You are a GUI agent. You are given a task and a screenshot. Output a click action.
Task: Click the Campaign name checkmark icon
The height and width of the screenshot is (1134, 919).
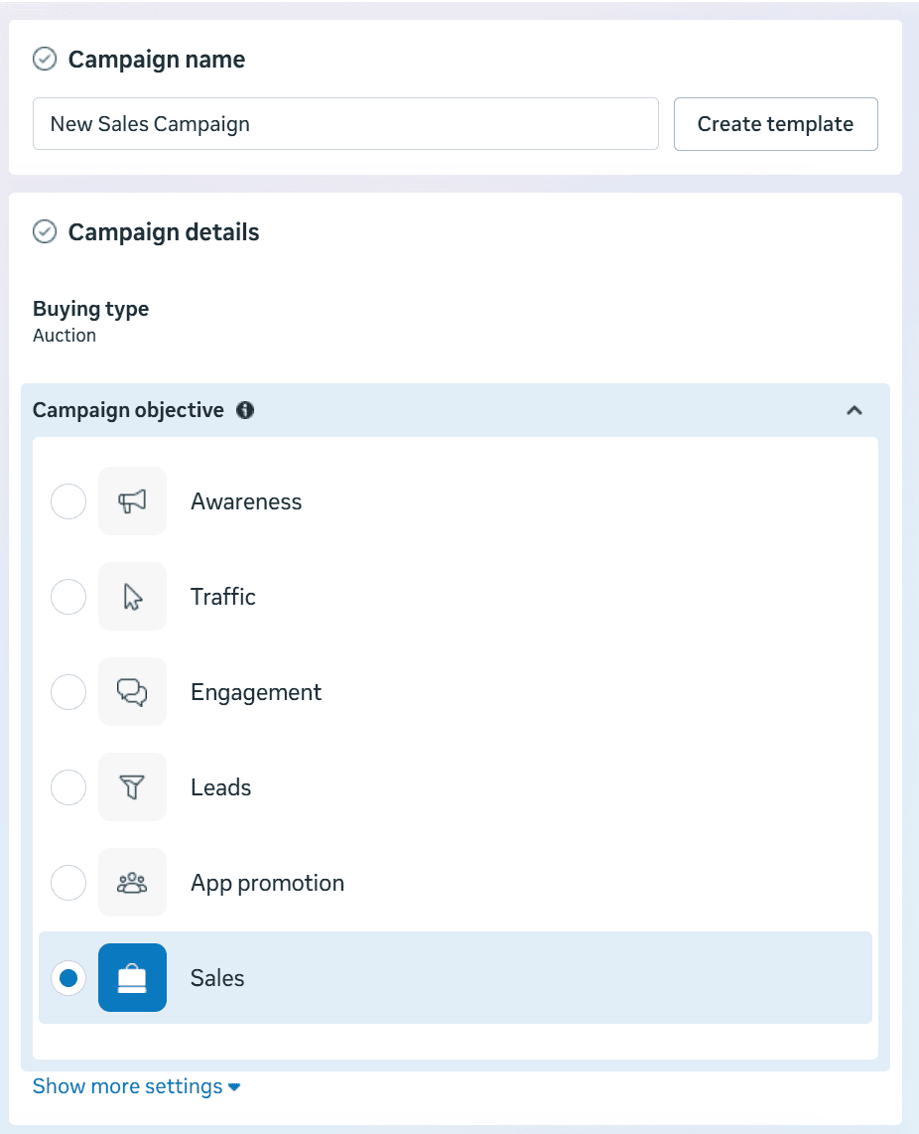[x=45, y=59]
